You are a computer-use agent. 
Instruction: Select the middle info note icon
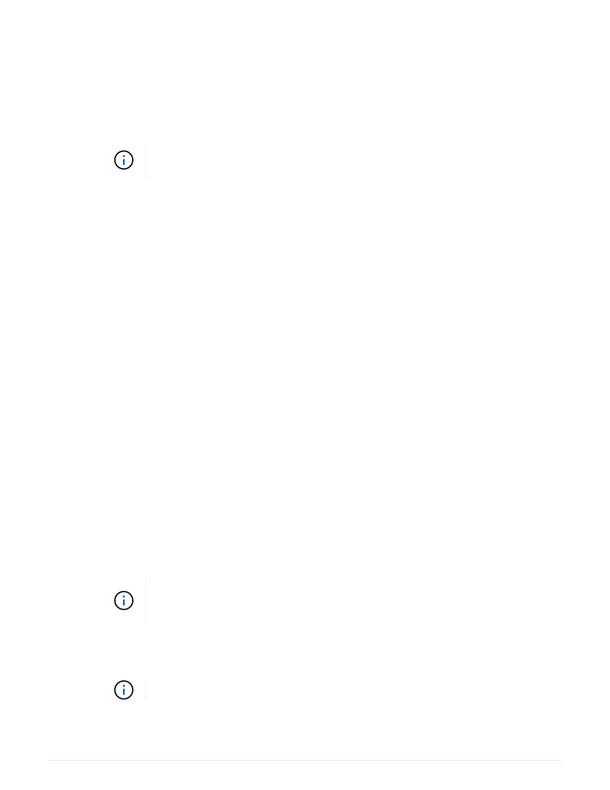pyautogui.click(x=124, y=600)
